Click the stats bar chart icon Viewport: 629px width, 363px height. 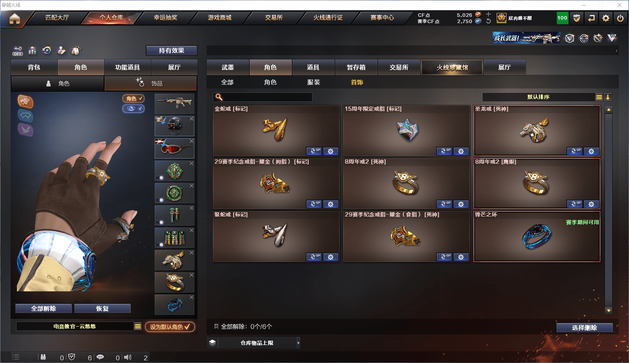(x=33, y=51)
